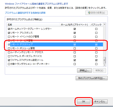Toggle ワイヤレスTVデジタル設定ツール public checkbox

[x=96, y=60]
